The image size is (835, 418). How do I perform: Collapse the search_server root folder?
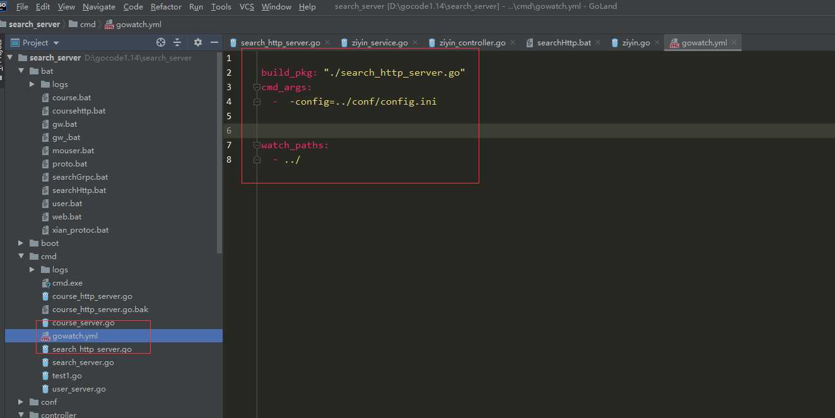(10, 58)
